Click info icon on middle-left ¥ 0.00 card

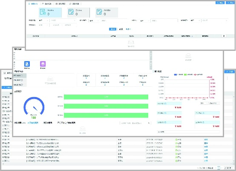click(165, 113)
